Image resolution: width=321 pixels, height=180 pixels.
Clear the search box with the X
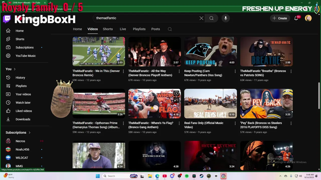(x=201, y=18)
